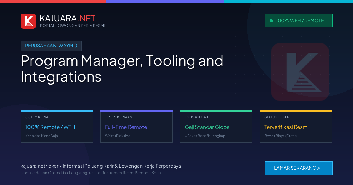This screenshot has height=185, width=353.
Task: Click the arrow icon in LAMAR SEKARANG
Action: [319, 168]
